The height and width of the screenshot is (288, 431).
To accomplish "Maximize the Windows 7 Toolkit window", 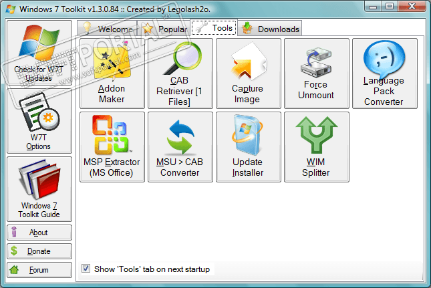I will [390, 6].
